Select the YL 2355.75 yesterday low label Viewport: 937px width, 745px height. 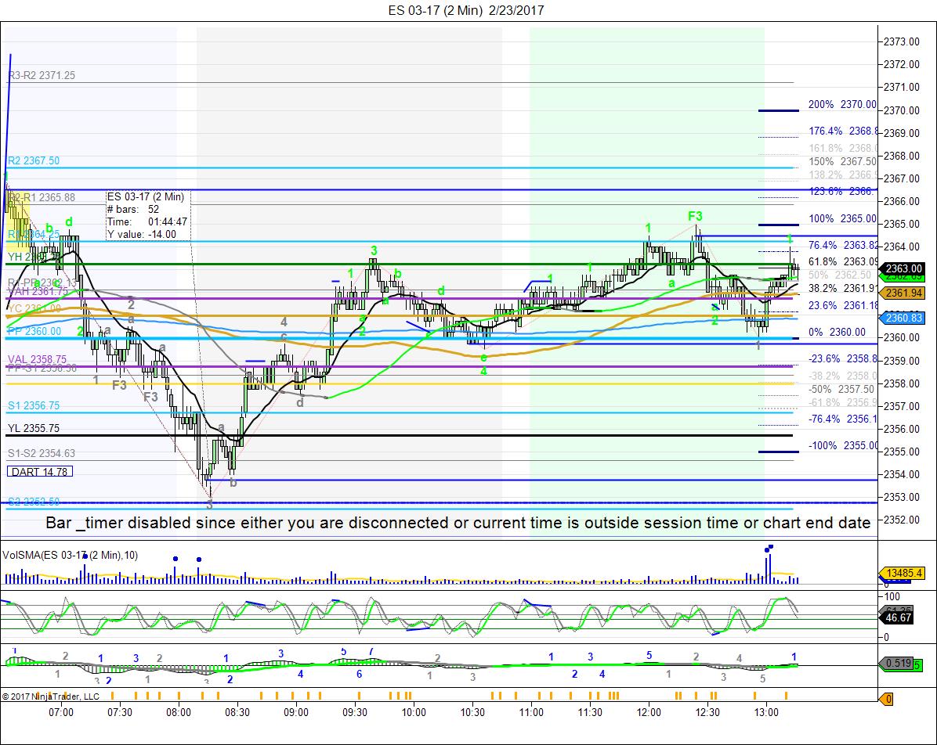tap(34, 428)
